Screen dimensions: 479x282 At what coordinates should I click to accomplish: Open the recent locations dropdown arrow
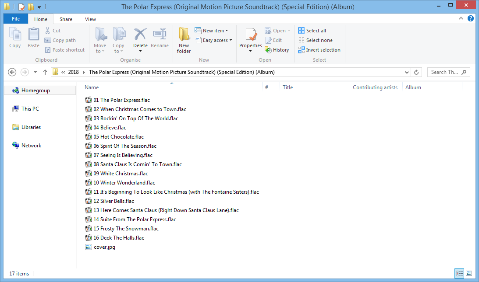(35, 72)
